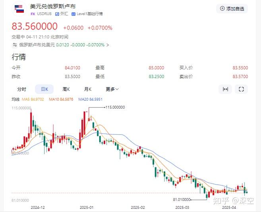Switch to the 分时 chart tab

point(21,89)
